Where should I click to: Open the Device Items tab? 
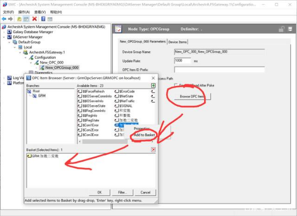[x=177, y=42]
